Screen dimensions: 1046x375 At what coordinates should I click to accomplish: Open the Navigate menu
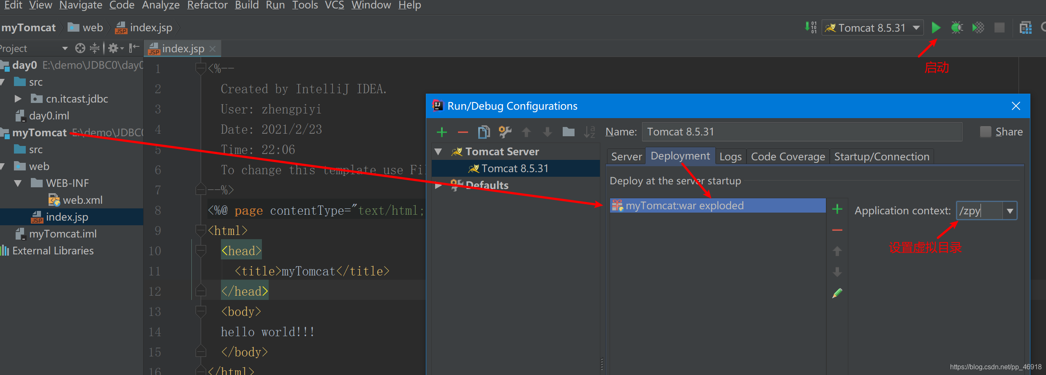pos(81,5)
